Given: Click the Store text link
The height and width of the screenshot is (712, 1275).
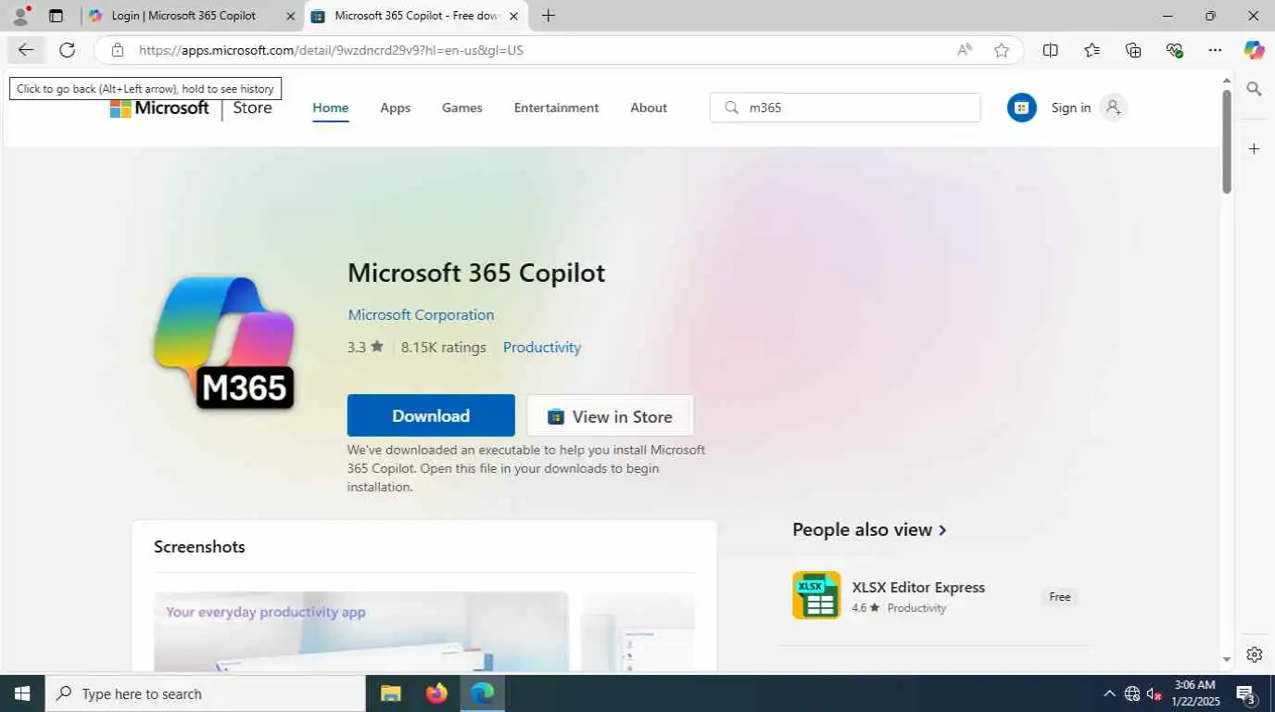Looking at the screenshot, I should point(252,108).
